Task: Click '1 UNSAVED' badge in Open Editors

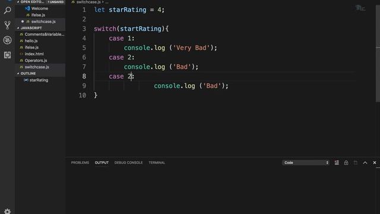Action: pos(55,2)
